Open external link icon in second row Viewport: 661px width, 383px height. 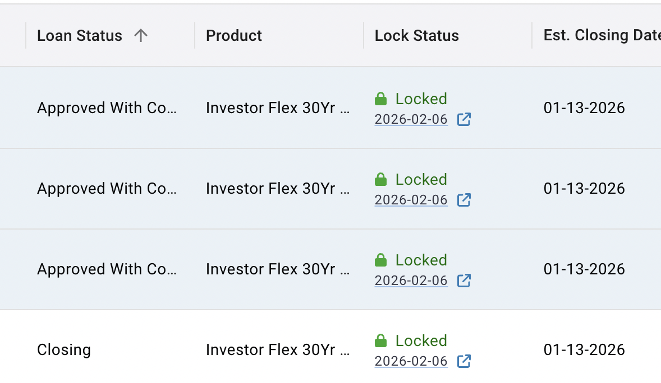463,200
